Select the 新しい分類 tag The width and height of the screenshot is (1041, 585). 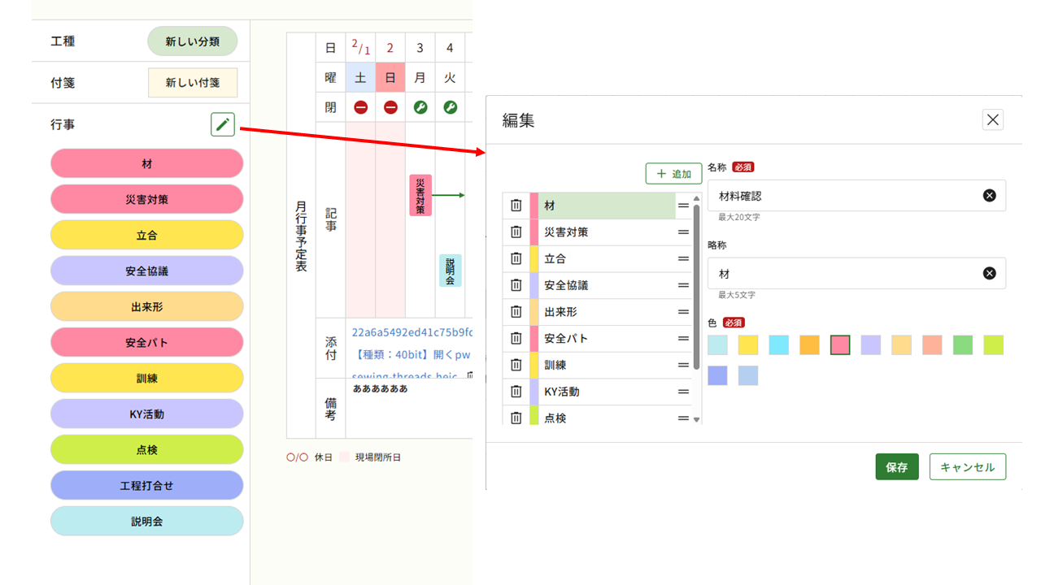[192, 41]
